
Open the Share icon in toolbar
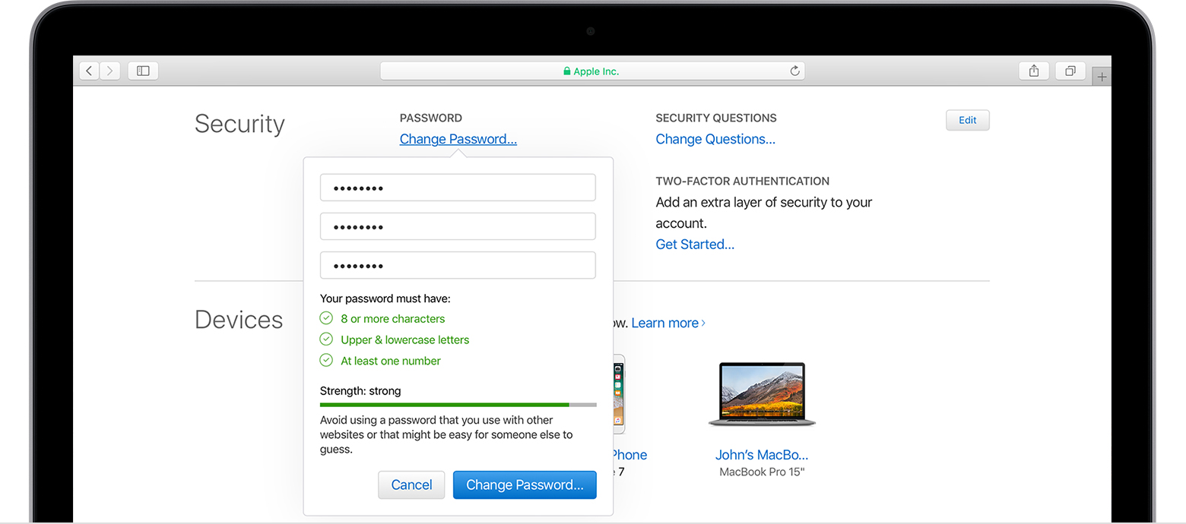pyautogui.click(x=1033, y=71)
